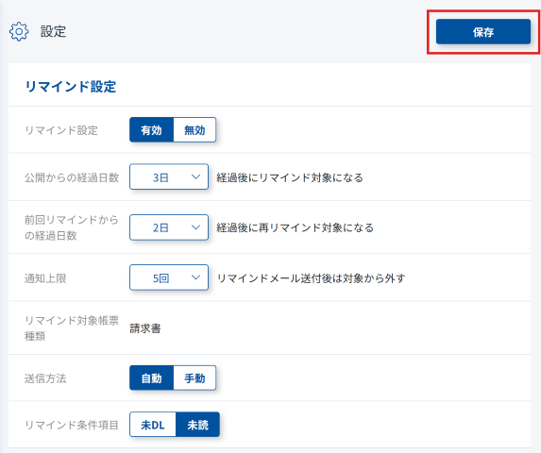Click chevron arrow of 2日 dropdown
The image size is (541, 453).
point(195,227)
